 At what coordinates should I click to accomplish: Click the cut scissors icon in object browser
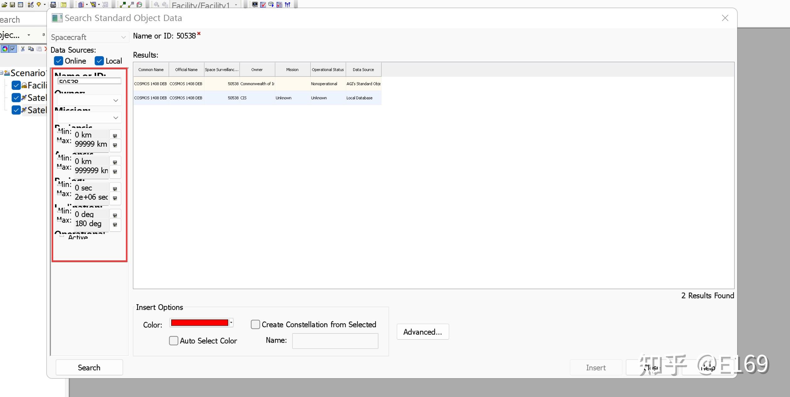23,49
